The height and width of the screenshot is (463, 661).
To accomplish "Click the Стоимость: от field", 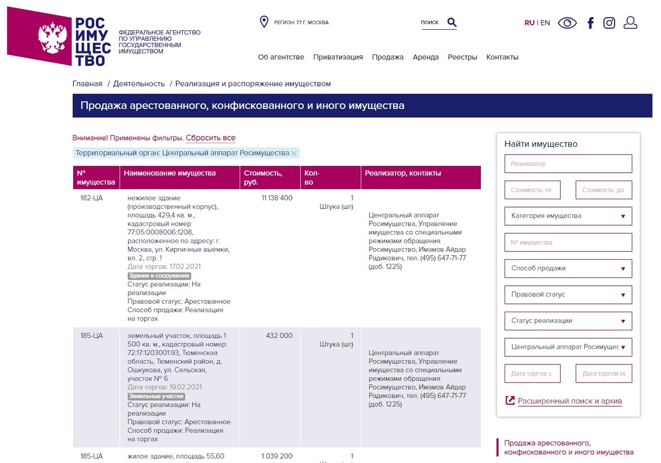I will pyautogui.click(x=532, y=190).
